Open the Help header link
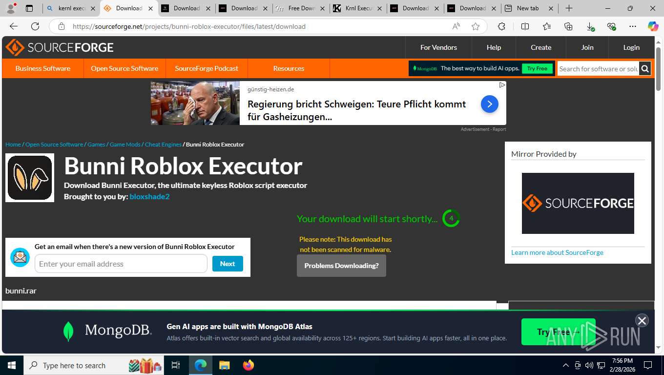 coord(494,47)
